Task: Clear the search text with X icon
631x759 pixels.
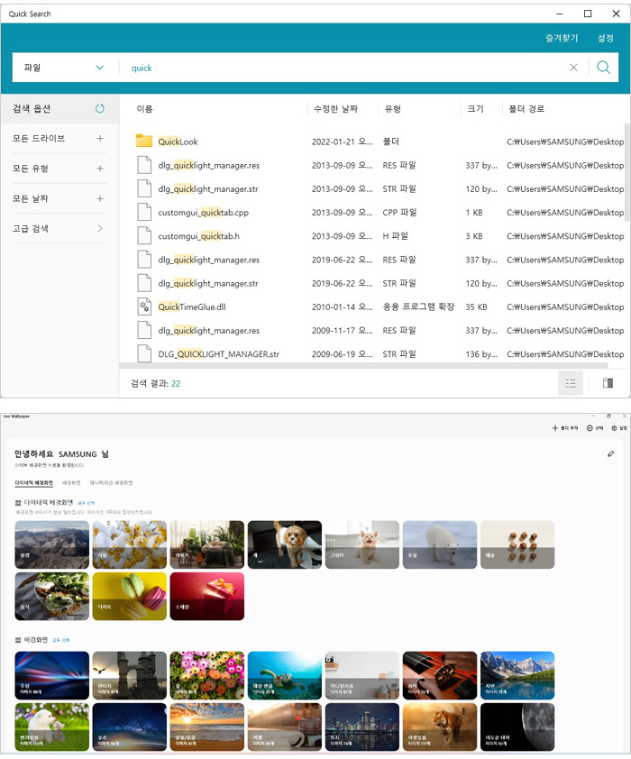Action: [573, 68]
